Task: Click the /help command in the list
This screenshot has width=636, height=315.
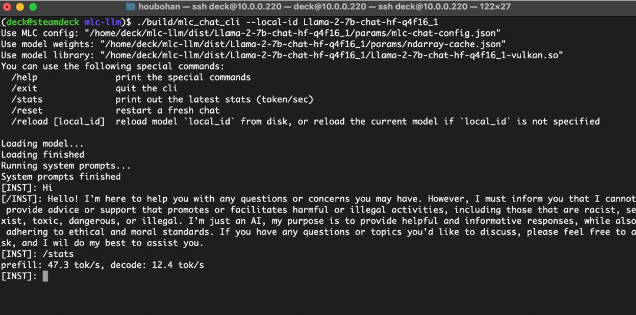Action: click(24, 78)
